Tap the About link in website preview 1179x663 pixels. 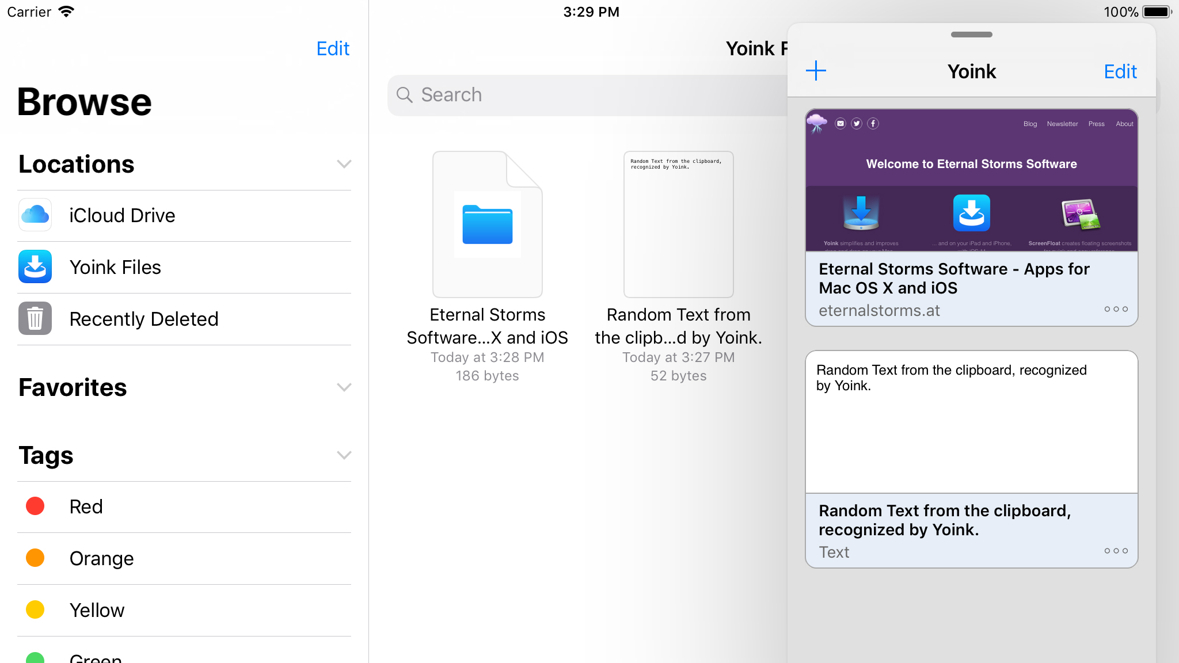[x=1124, y=124]
